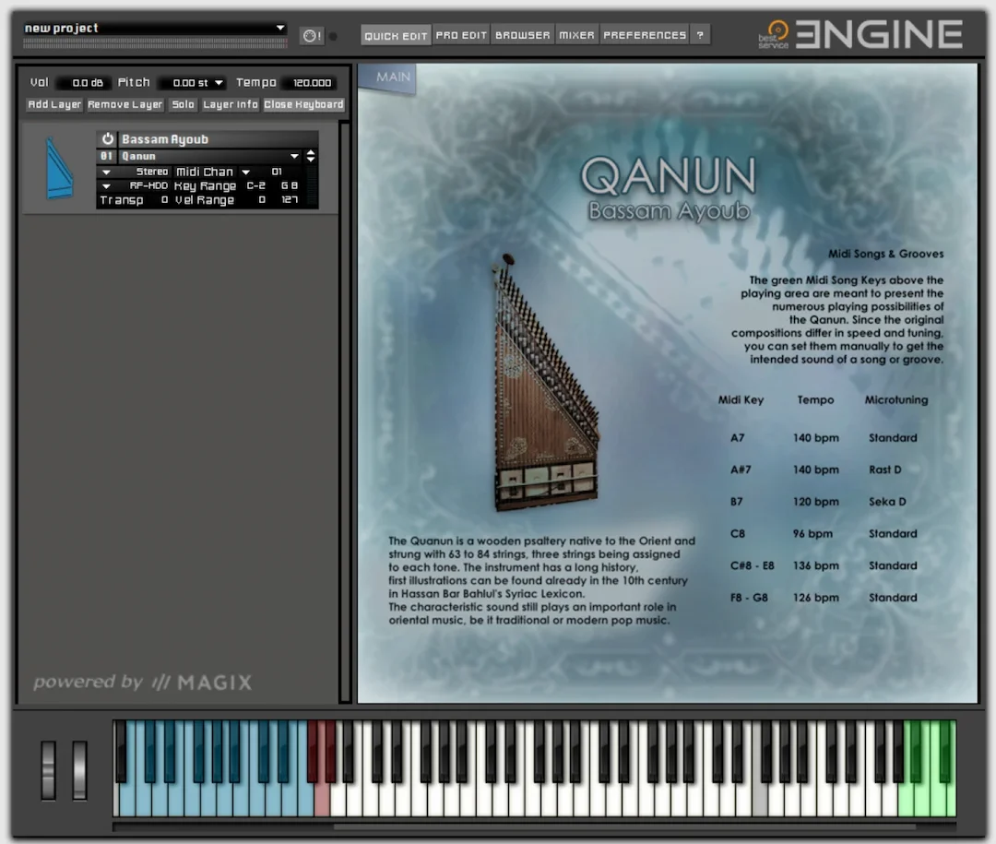996x844 pixels.
Task: Click the Midi Chan value 01
Action: (x=277, y=172)
